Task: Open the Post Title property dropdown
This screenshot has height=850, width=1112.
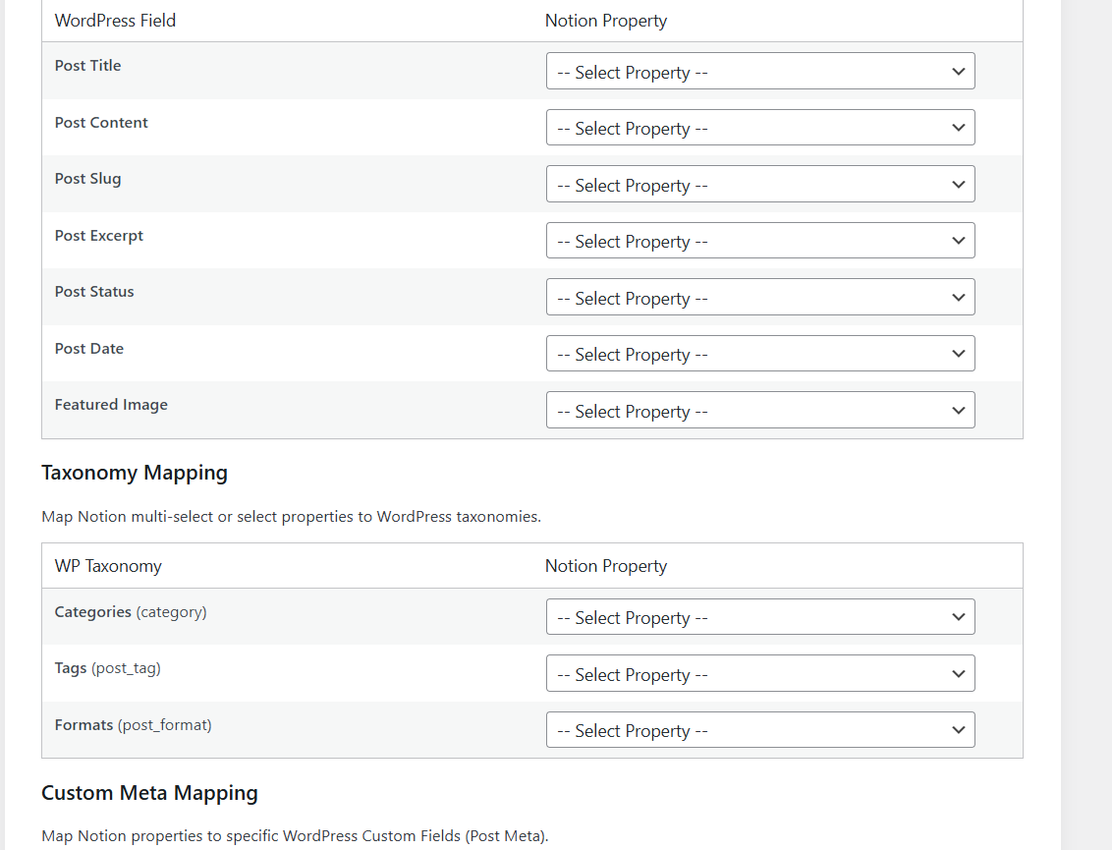Action: (760, 71)
